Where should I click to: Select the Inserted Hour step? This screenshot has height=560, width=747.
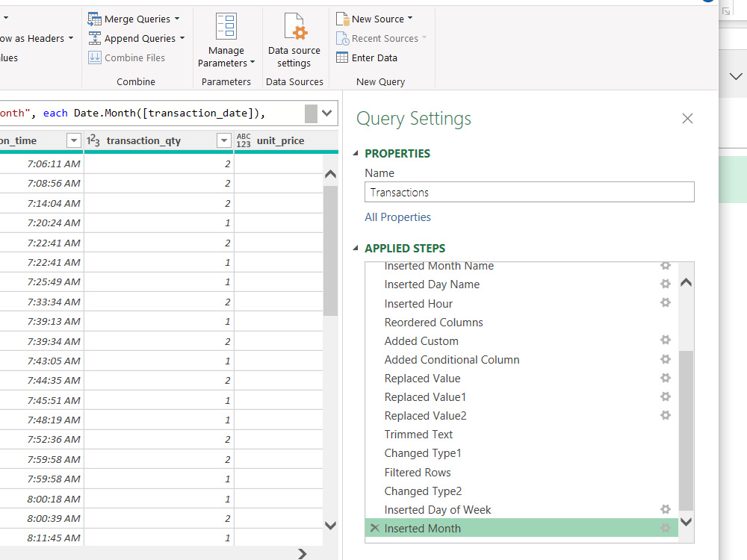tap(418, 303)
